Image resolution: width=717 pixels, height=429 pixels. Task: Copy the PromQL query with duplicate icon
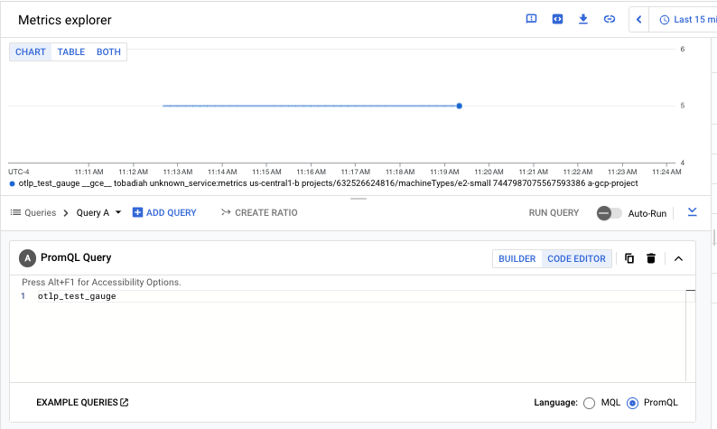(629, 258)
